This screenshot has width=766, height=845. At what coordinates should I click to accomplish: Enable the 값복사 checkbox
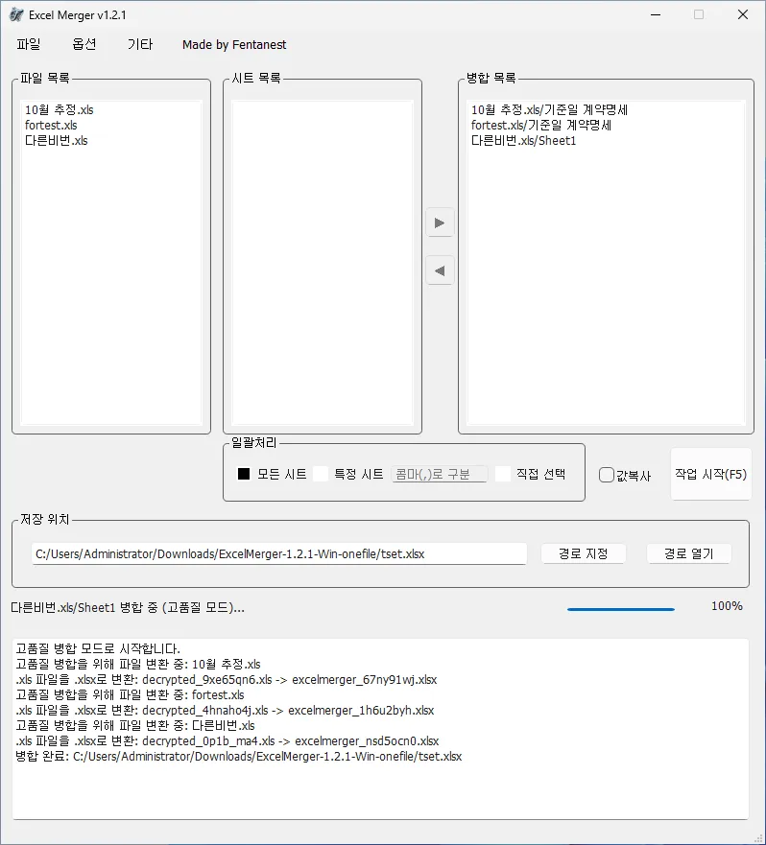(607, 475)
